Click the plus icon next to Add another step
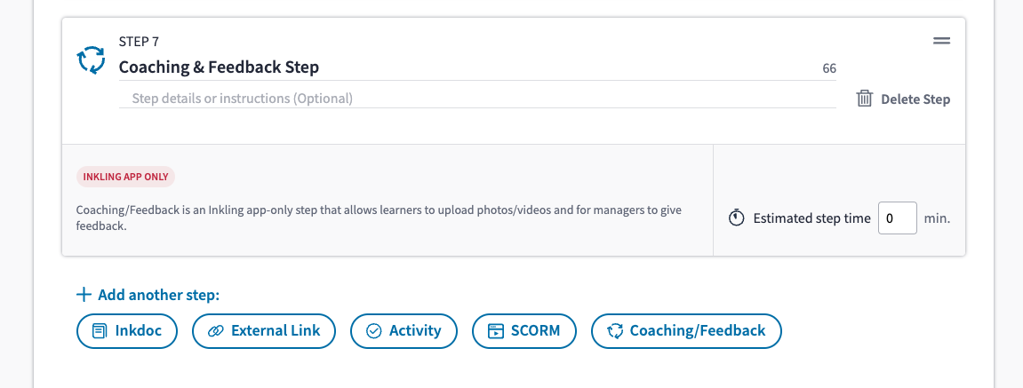This screenshot has width=1023, height=388. (84, 295)
